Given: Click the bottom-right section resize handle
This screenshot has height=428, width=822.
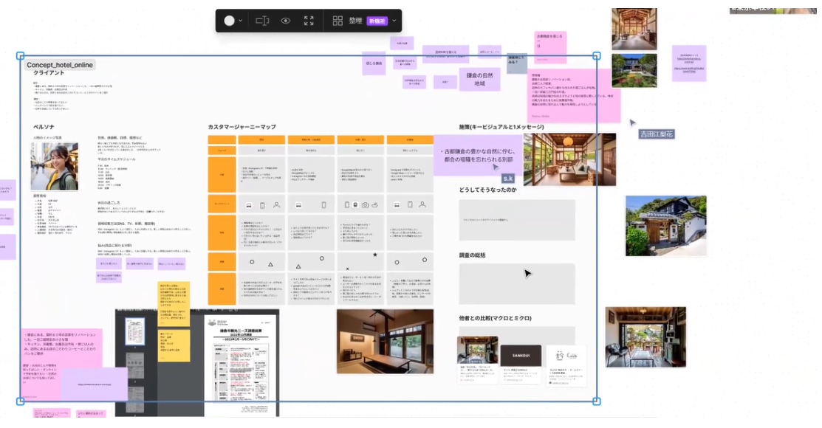Looking at the screenshot, I should tap(596, 401).
